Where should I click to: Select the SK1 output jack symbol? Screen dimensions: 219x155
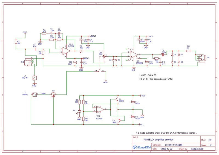coord(201,58)
